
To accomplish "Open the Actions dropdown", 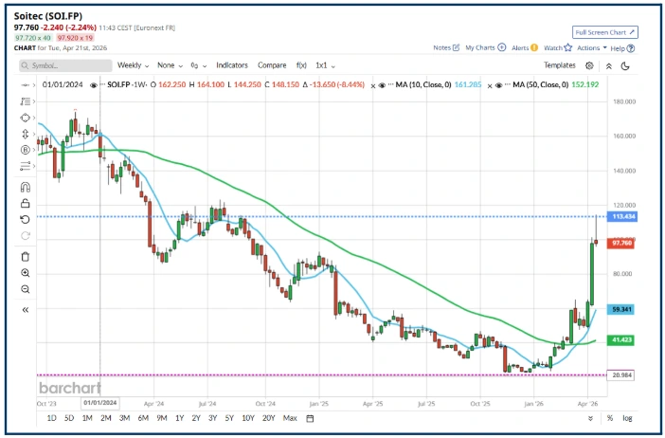I will point(592,47).
